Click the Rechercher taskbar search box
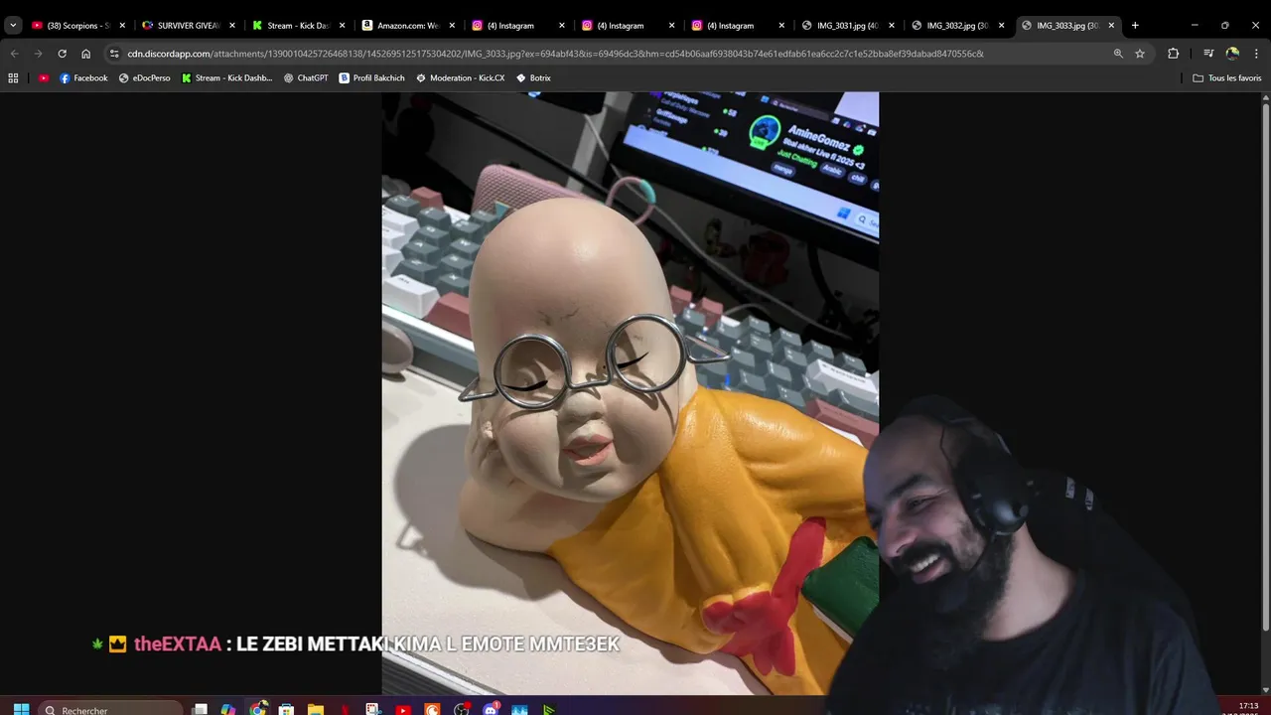This screenshot has width=1271, height=715. click(x=111, y=709)
